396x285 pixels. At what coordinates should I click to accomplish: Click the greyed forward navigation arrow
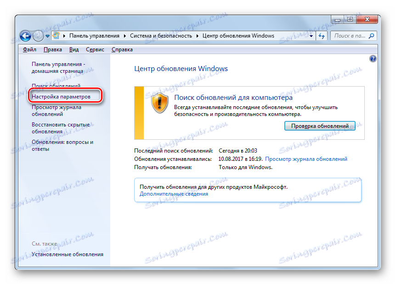[x=38, y=36]
